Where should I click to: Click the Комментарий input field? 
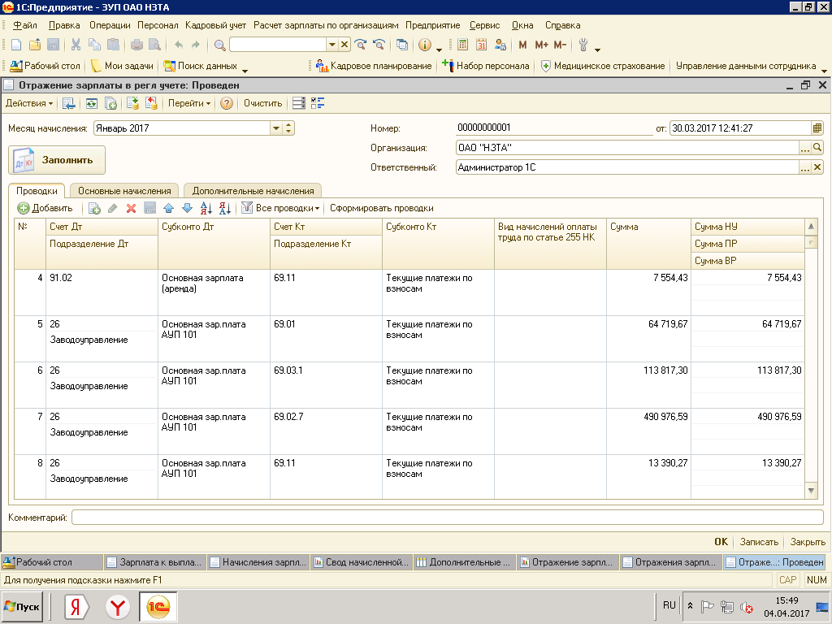pyautogui.click(x=448, y=518)
